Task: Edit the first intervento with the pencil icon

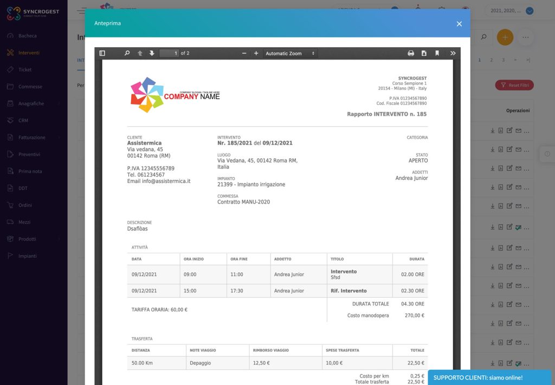Action: tap(509, 130)
